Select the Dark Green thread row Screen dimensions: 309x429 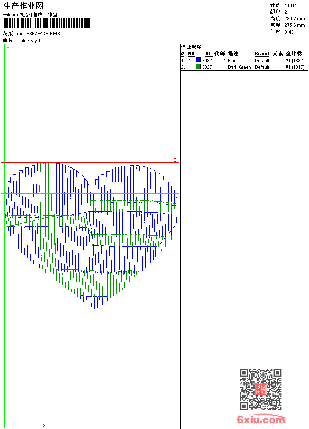point(239,67)
